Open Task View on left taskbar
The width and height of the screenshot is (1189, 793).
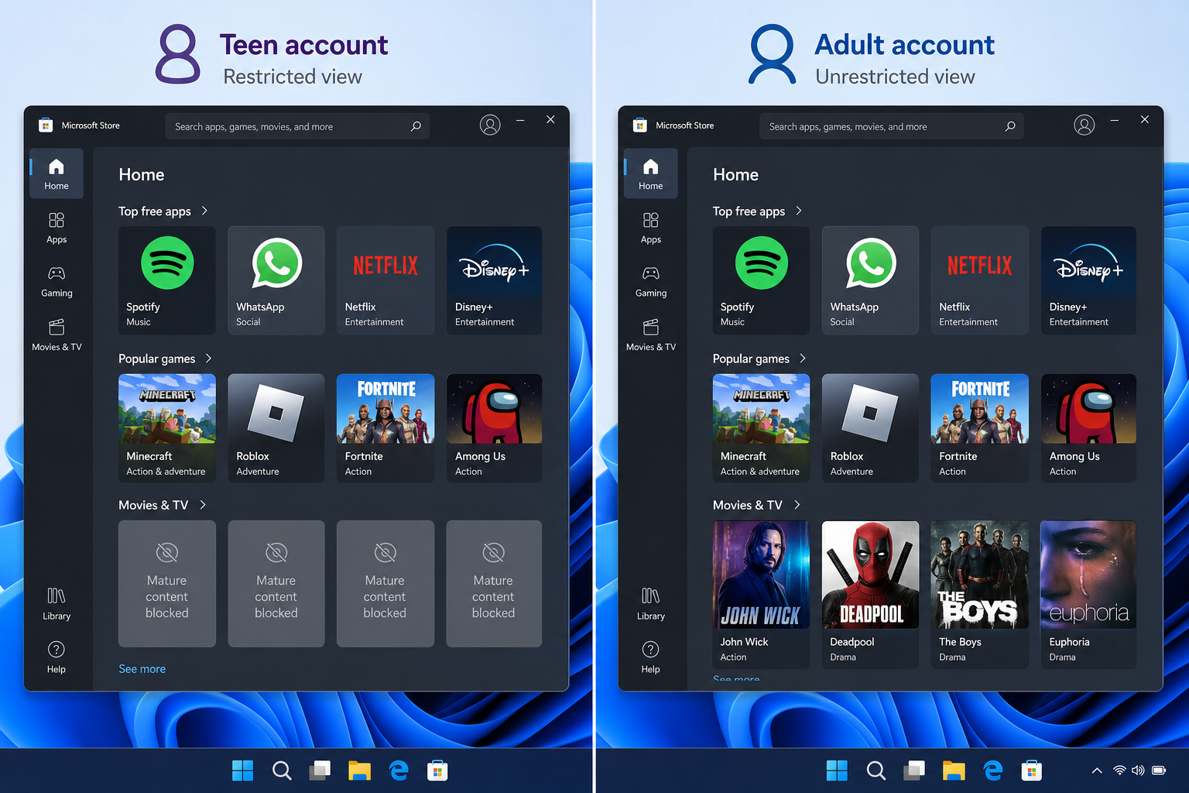(x=320, y=771)
